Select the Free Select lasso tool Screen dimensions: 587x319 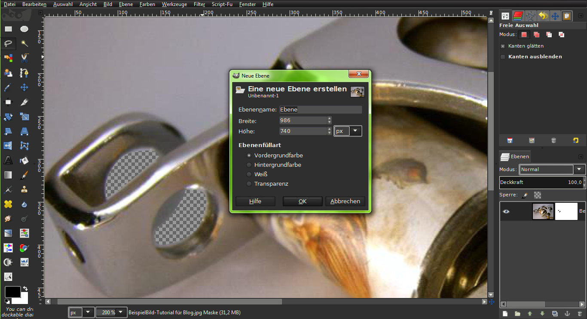coord(8,43)
